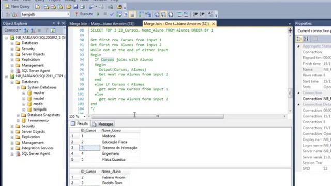Open the Messages tab
The image size is (331, 186).
[x=103, y=124]
